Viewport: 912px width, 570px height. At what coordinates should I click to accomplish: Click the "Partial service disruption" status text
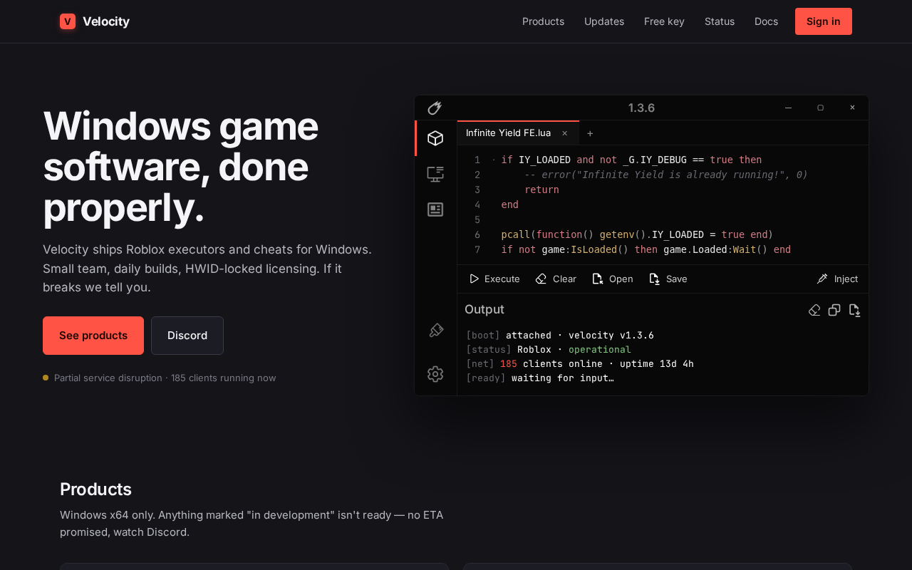(108, 378)
